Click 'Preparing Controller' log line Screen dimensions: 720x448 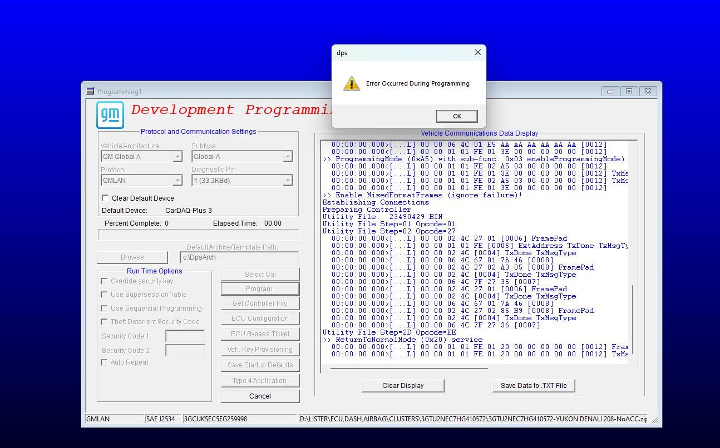coord(367,210)
